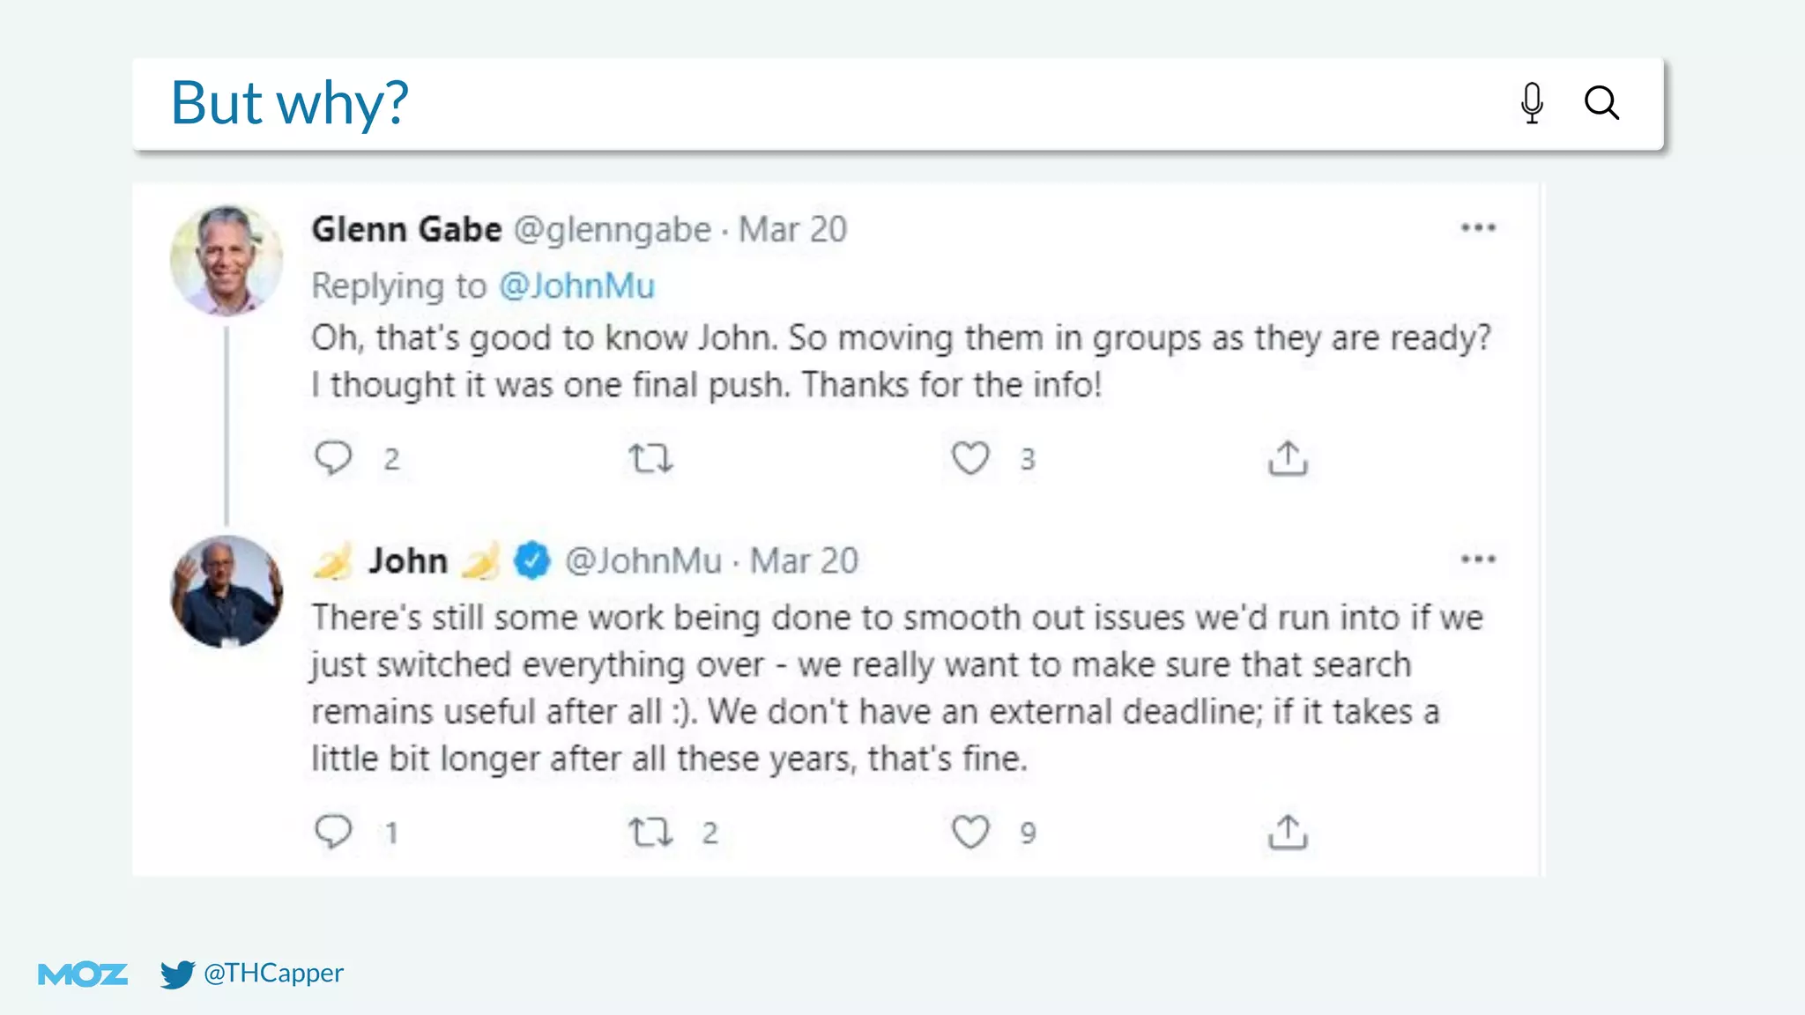
Task: Click the Moz logo
Action: pyautogui.click(x=83, y=974)
